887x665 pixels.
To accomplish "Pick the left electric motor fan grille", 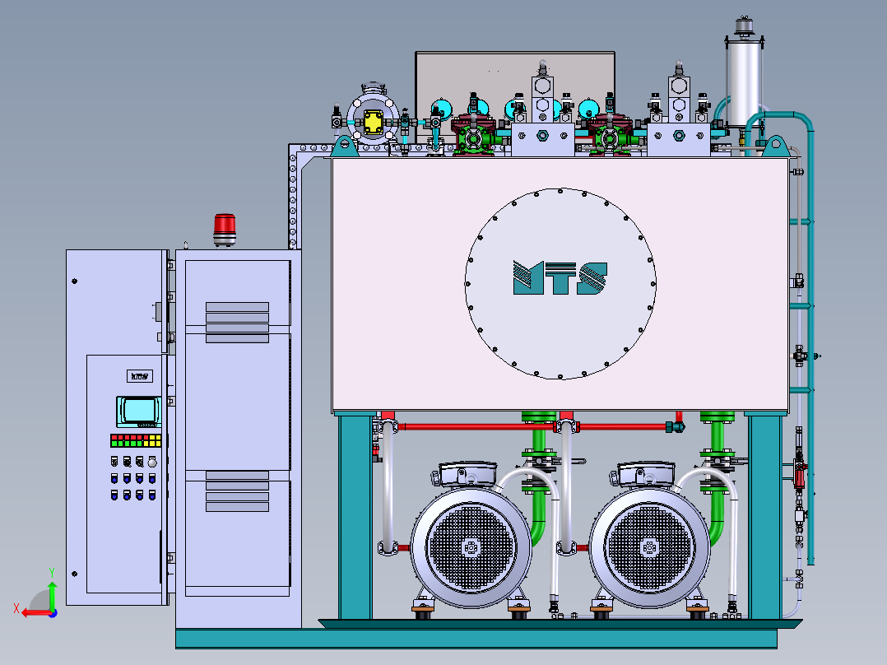I will [471, 547].
